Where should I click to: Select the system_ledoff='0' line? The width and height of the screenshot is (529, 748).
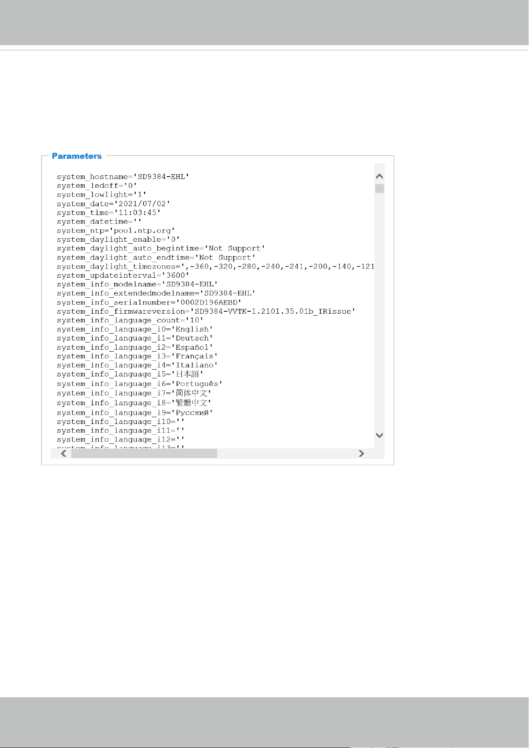click(97, 185)
